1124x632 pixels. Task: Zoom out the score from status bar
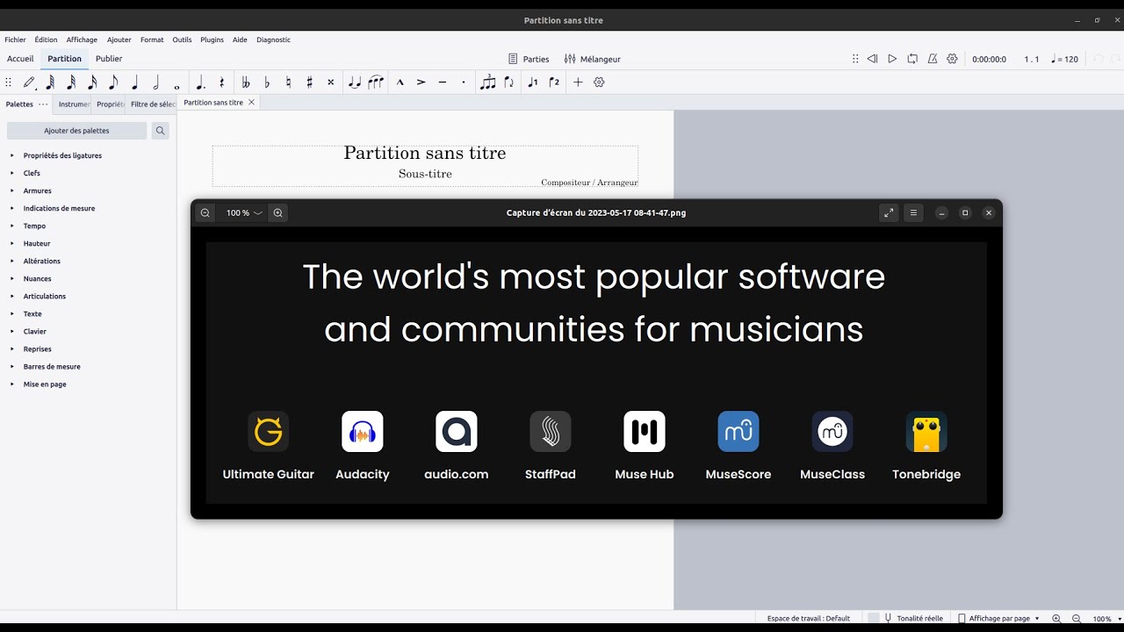click(x=1076, y=619)
